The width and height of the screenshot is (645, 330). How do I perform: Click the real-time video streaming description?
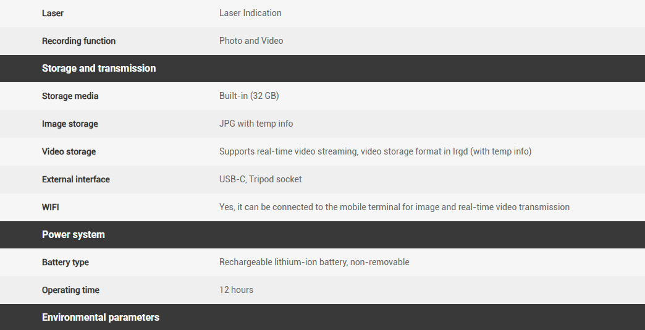pos(375,151)
